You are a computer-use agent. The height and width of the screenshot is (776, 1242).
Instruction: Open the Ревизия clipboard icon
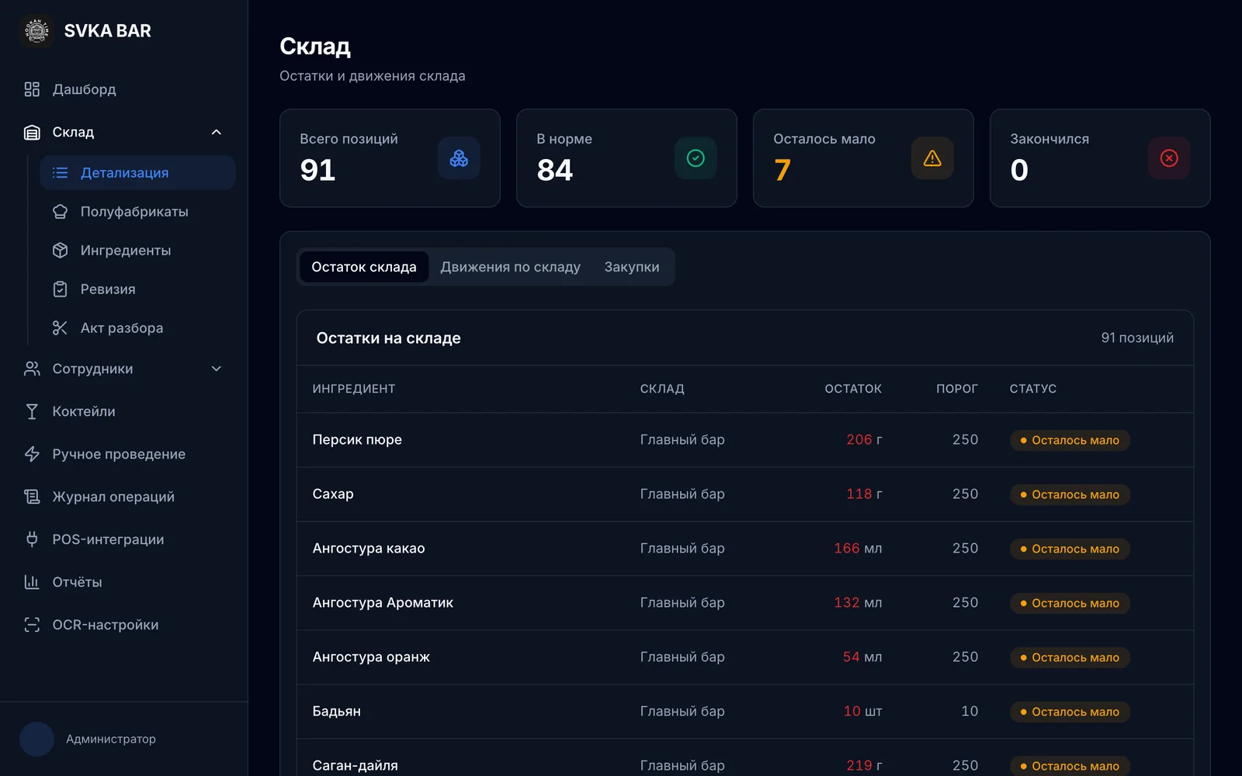tap(60, 289)
